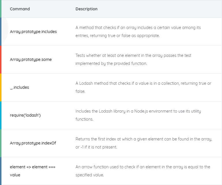Click the Description column header
The image size is (222, 185).
tap(86, 9)
